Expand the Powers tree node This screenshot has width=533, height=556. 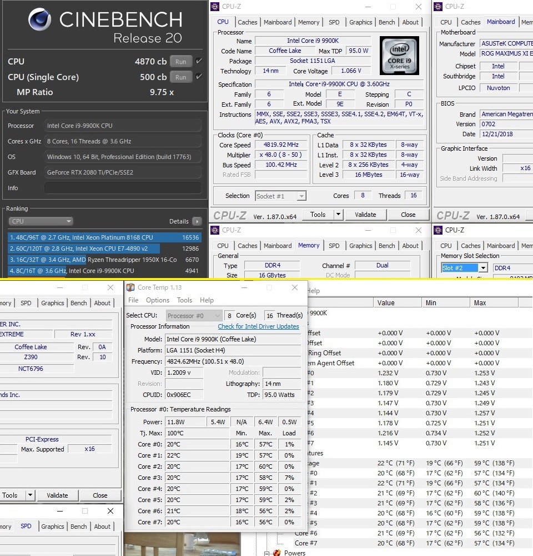pos(267,553)
